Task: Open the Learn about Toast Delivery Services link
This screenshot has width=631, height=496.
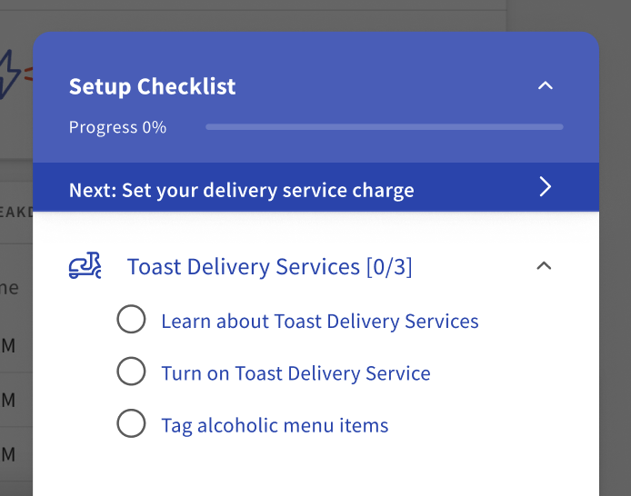Action: click(x=319, y=321)
